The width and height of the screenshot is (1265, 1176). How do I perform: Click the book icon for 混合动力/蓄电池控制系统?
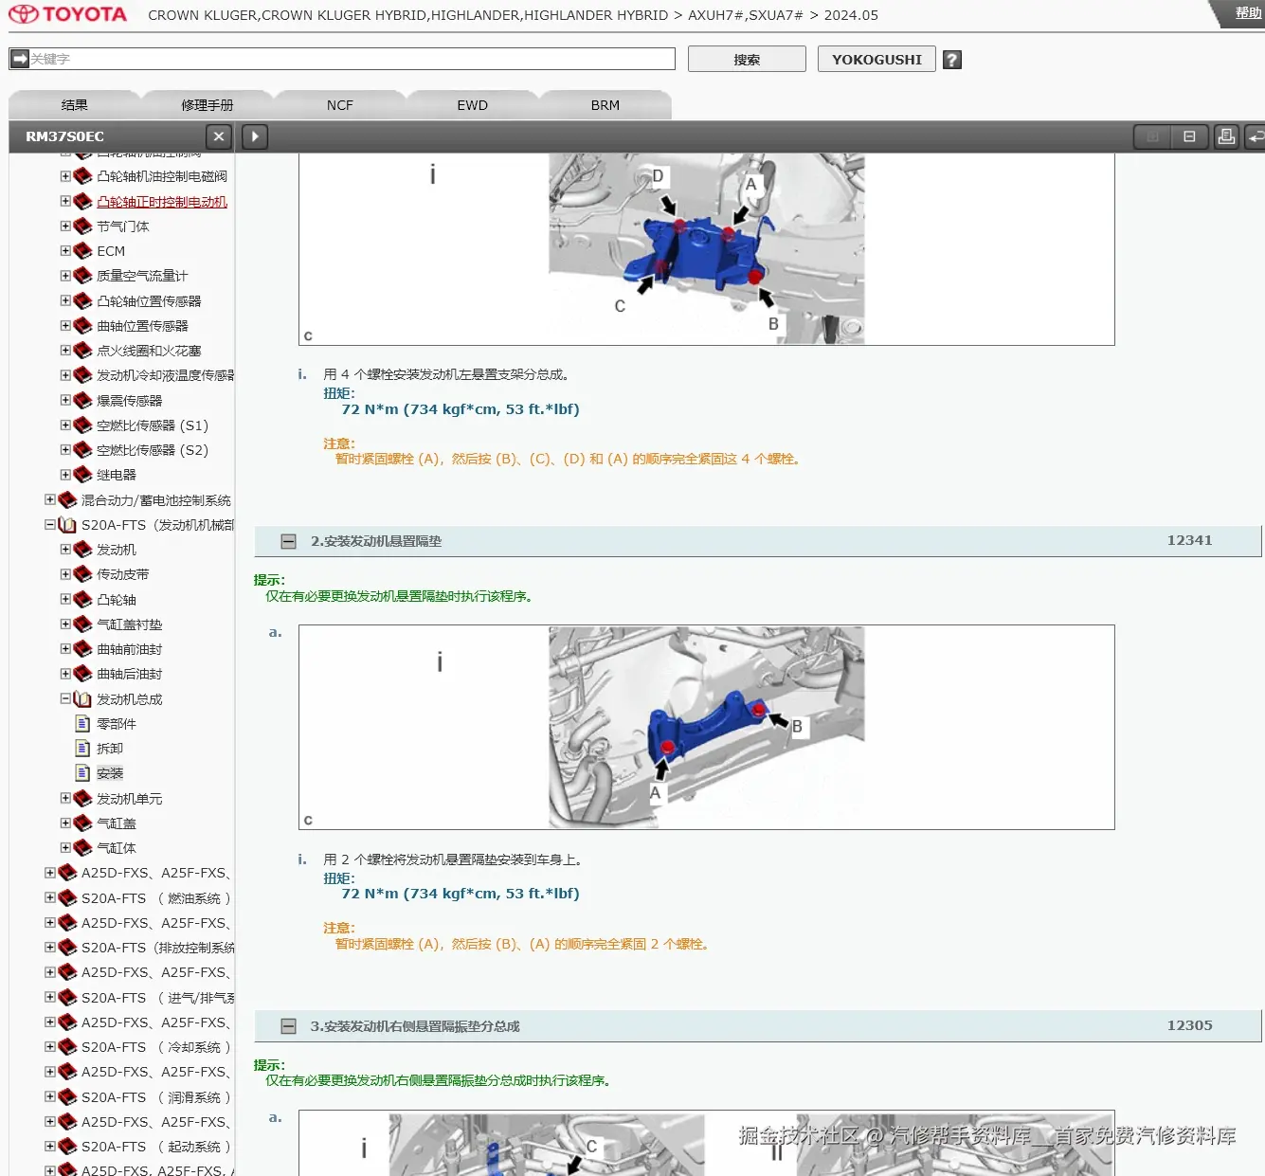pyautogui.click(x=67, y=499)
